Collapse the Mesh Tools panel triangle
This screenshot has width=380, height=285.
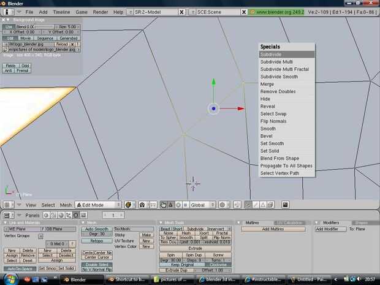coord(161,222)
